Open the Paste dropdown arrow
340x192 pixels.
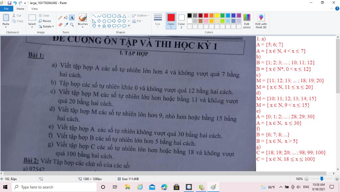coord(6,27)
